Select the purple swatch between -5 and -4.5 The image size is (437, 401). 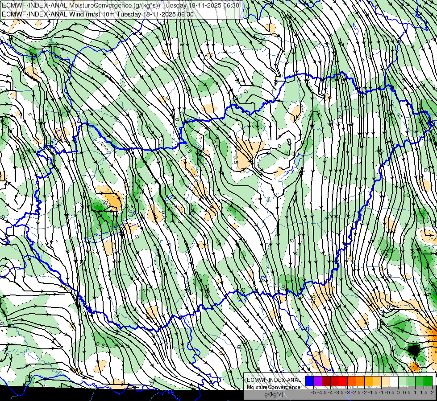pyautogui.click(x=318, y=381)
